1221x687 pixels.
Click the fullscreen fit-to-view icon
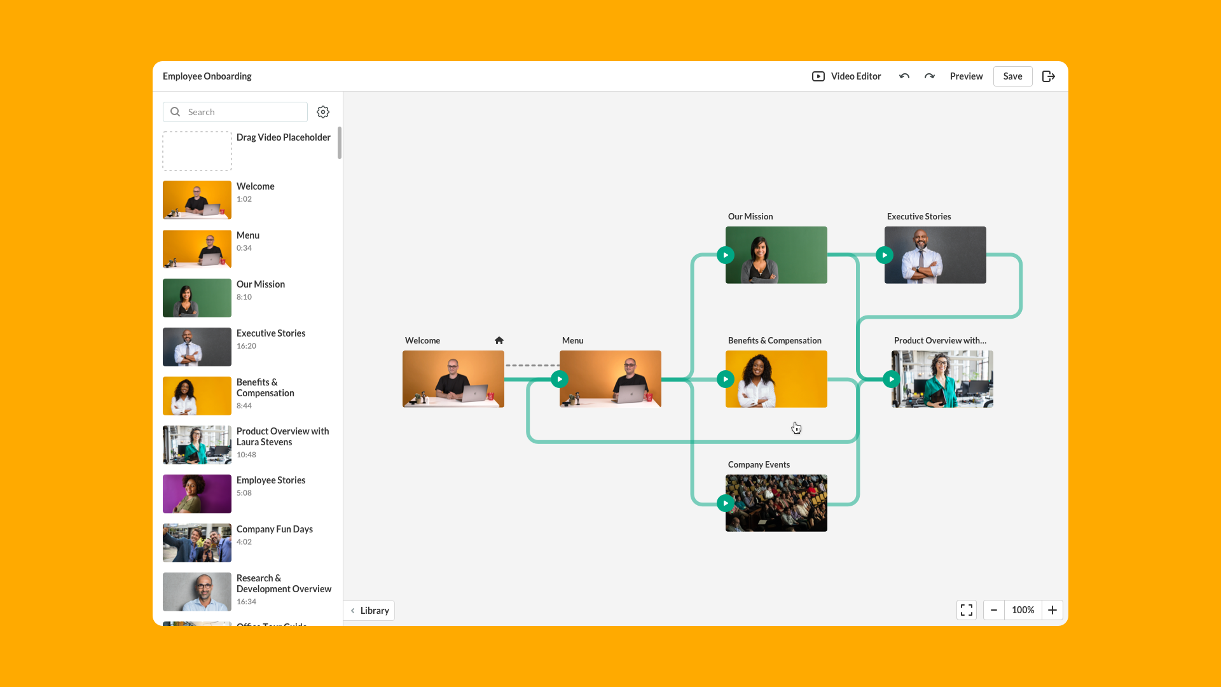(x=967, y=610)
